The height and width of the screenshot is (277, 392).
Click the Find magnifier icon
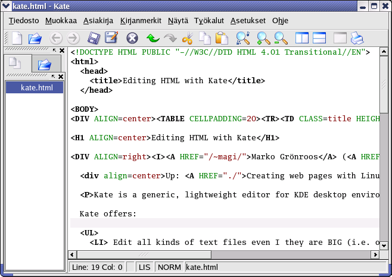click(x=242, y=39)
